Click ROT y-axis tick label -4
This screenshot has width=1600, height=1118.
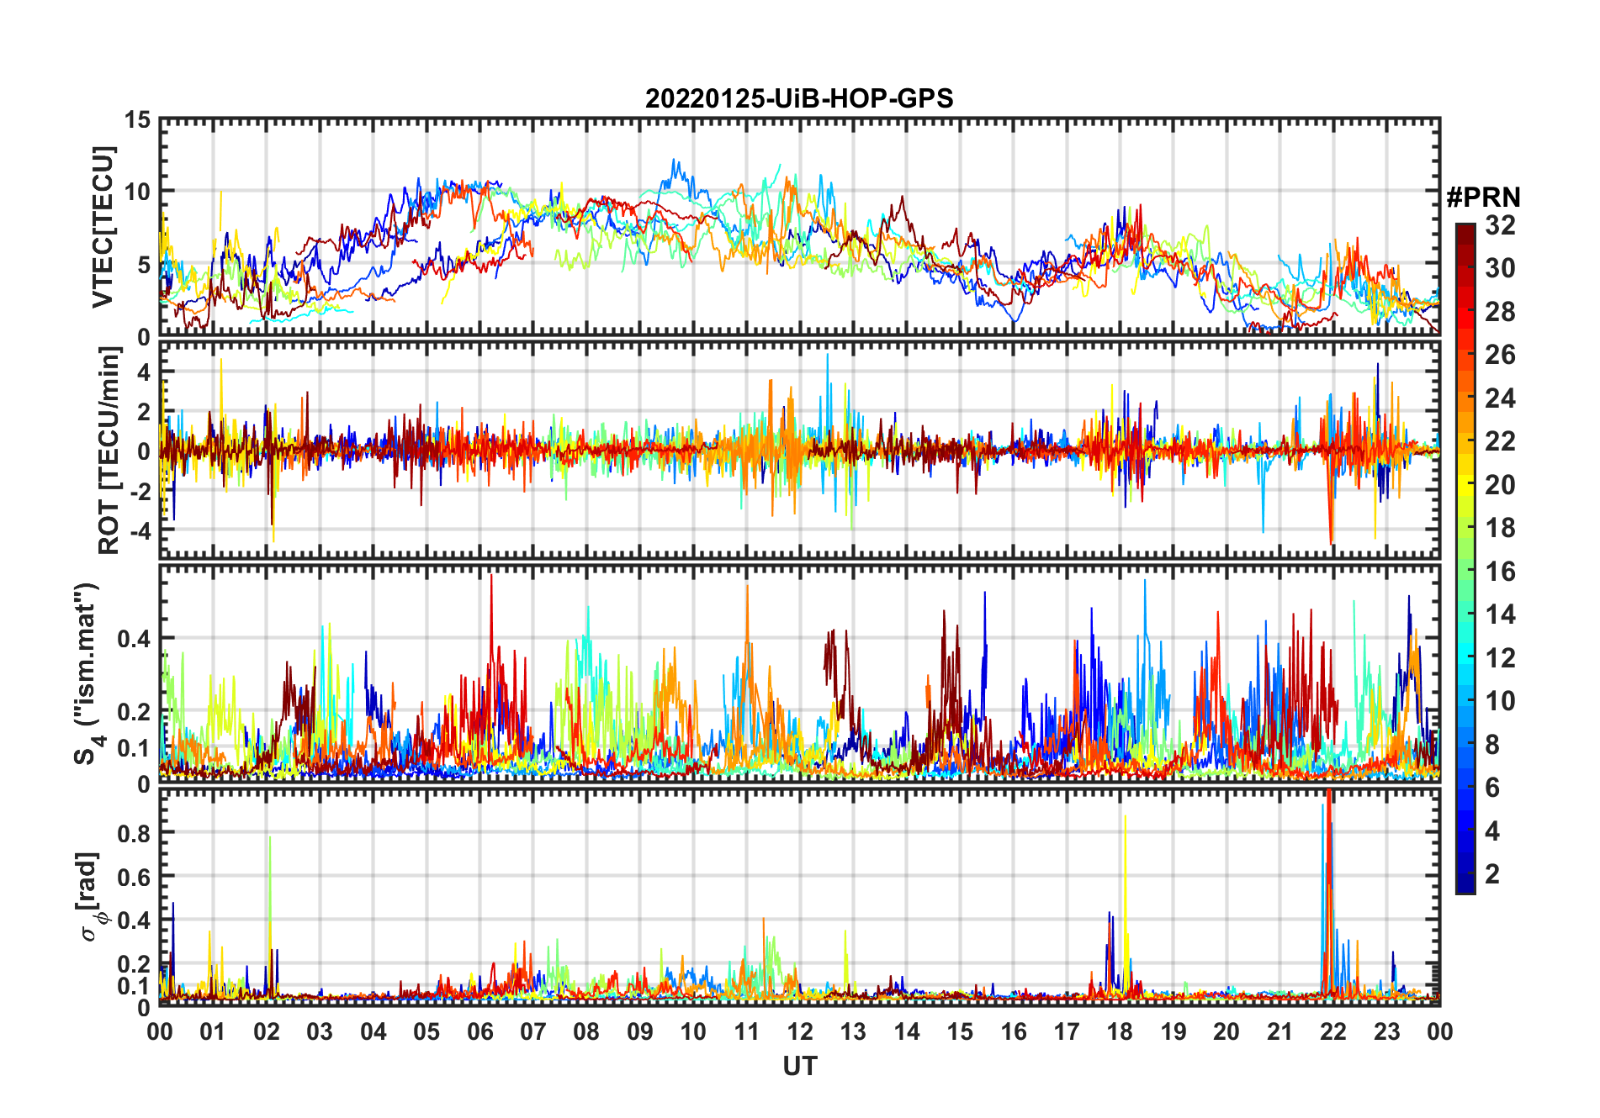(x=140, y=531)
